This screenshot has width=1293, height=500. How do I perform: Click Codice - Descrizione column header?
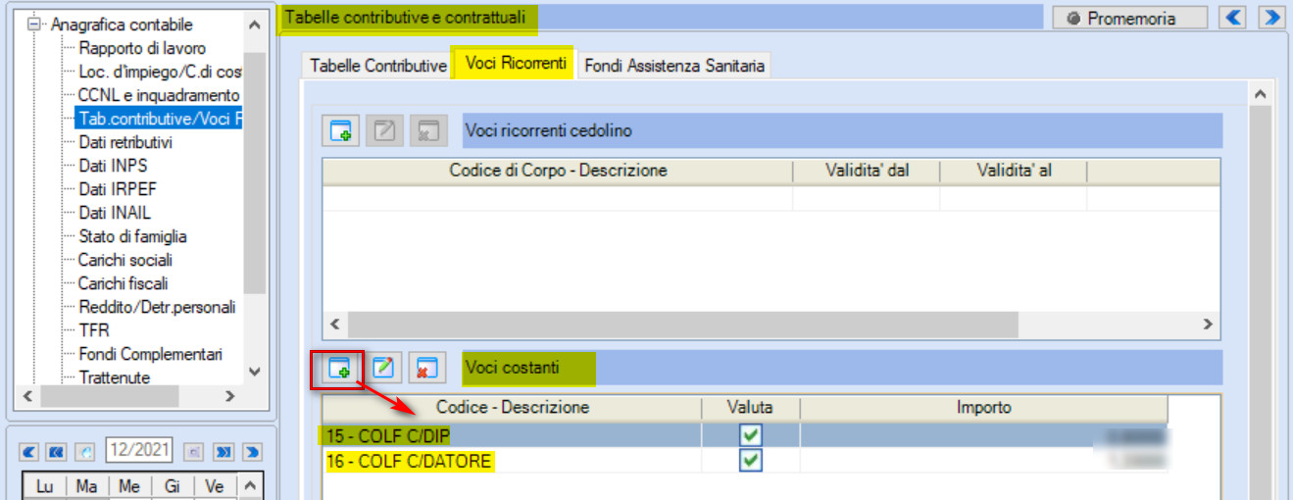pos(512,407)
